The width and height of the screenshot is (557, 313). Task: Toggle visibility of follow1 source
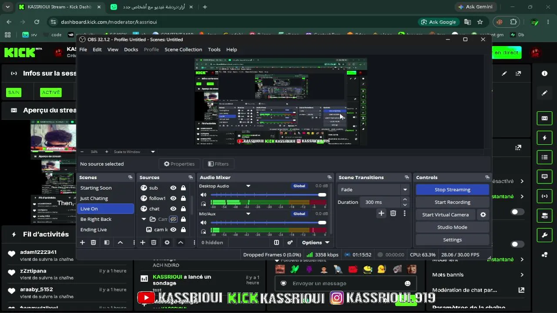[173, 198]
